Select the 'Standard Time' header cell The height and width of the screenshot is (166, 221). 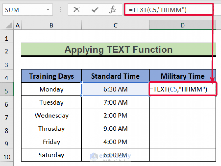pos(116,76)
